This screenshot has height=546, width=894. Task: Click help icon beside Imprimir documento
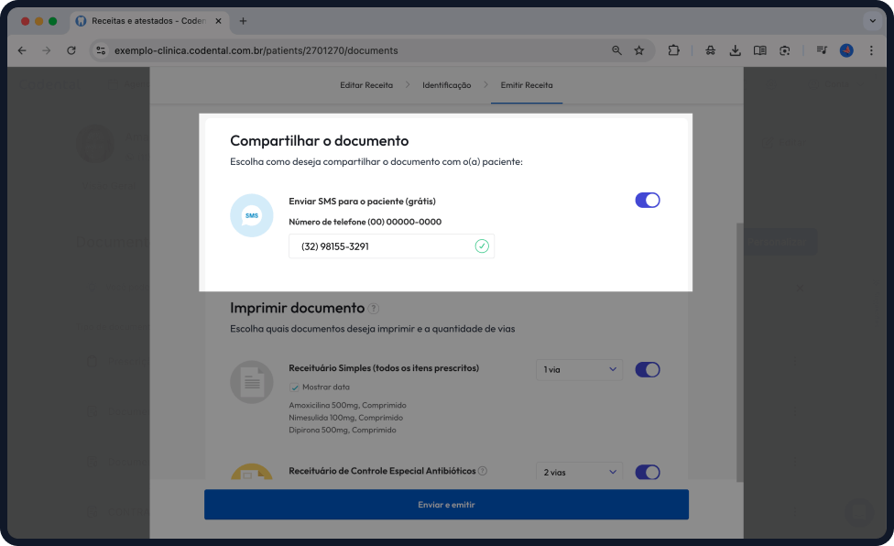[374, 309]
